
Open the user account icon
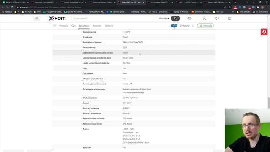pyautogui.click(x=204, y=19)
